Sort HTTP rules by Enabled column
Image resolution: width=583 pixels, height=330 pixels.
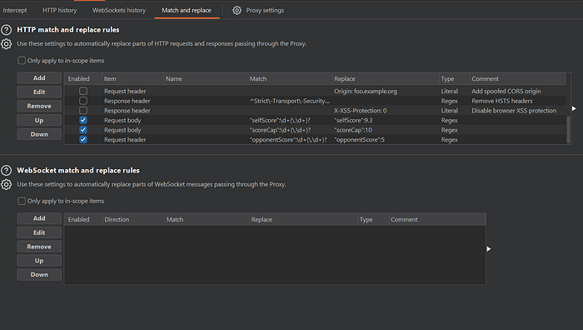pos(83,79)
